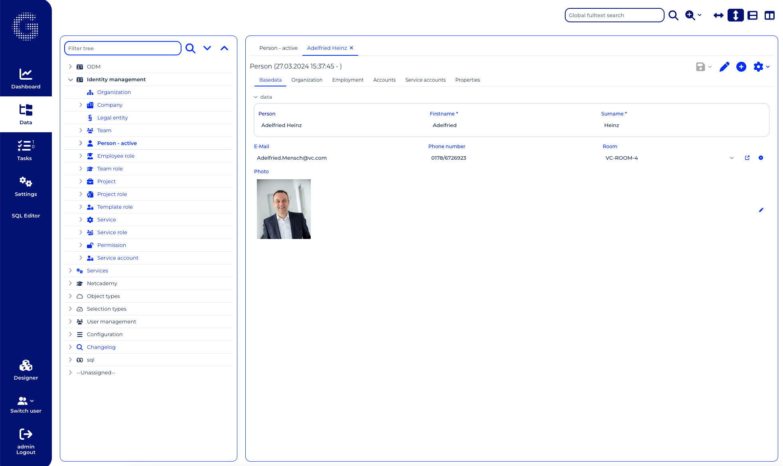Switch to the Employment tab
783x466 pixels.
348,80
